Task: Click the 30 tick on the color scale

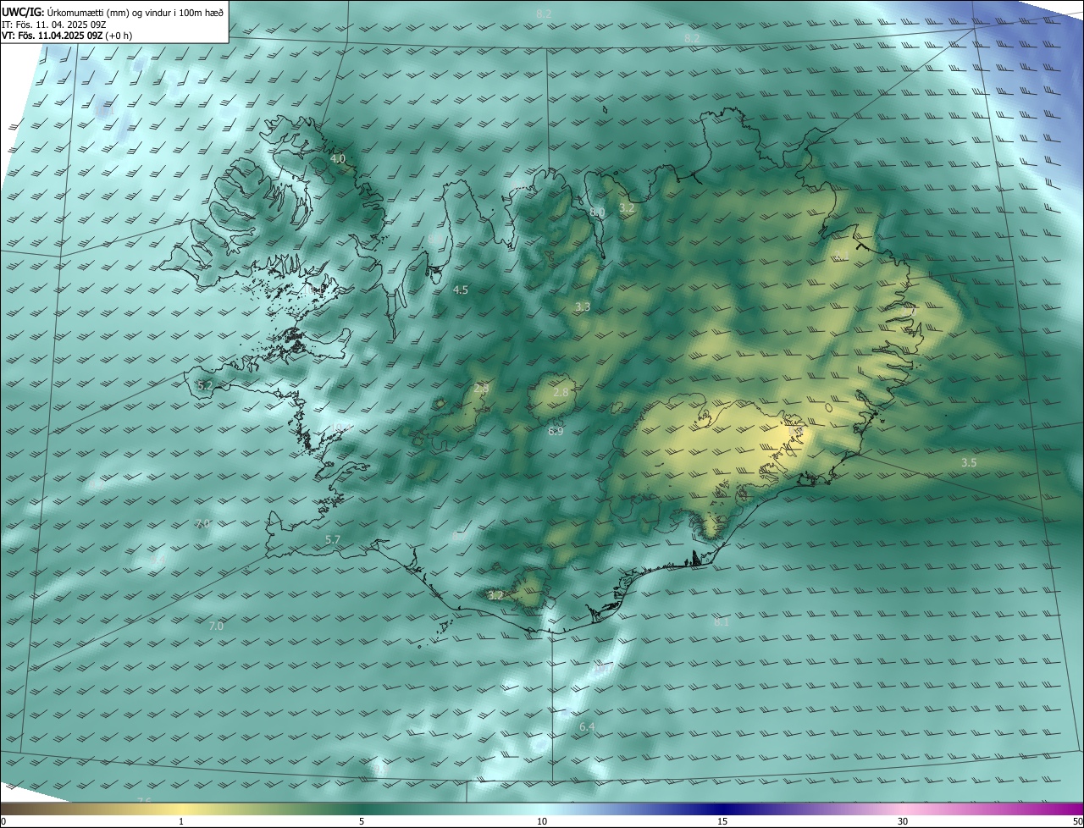Action: [x=903, y=822]
